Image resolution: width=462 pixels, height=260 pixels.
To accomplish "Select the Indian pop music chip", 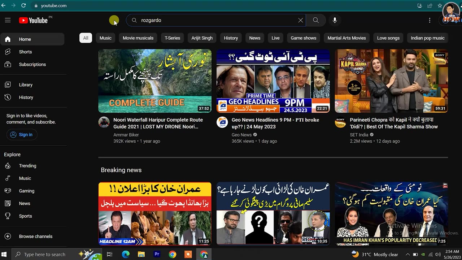I will click(428, 38).
